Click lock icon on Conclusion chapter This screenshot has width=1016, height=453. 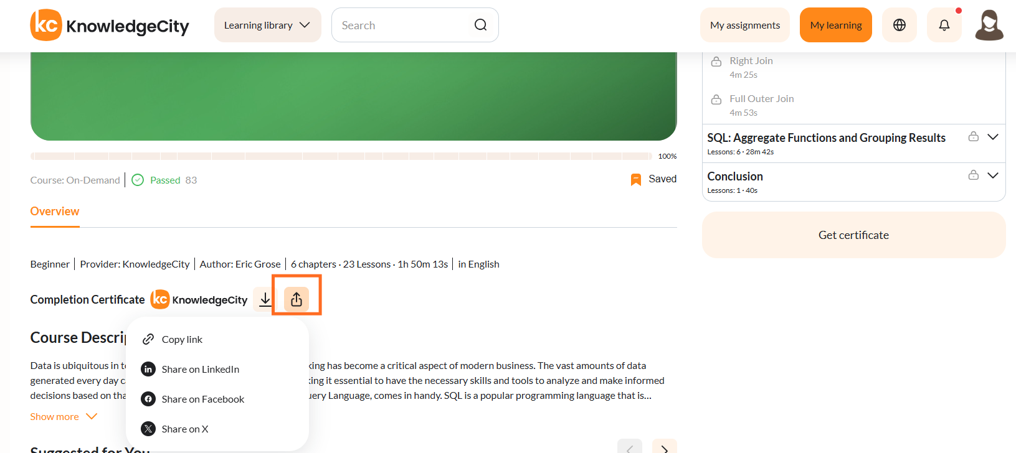click(973, 175)
